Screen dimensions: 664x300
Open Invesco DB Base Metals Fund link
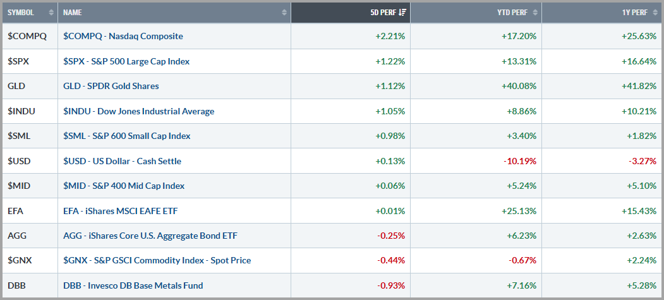[x=133, y=285]
